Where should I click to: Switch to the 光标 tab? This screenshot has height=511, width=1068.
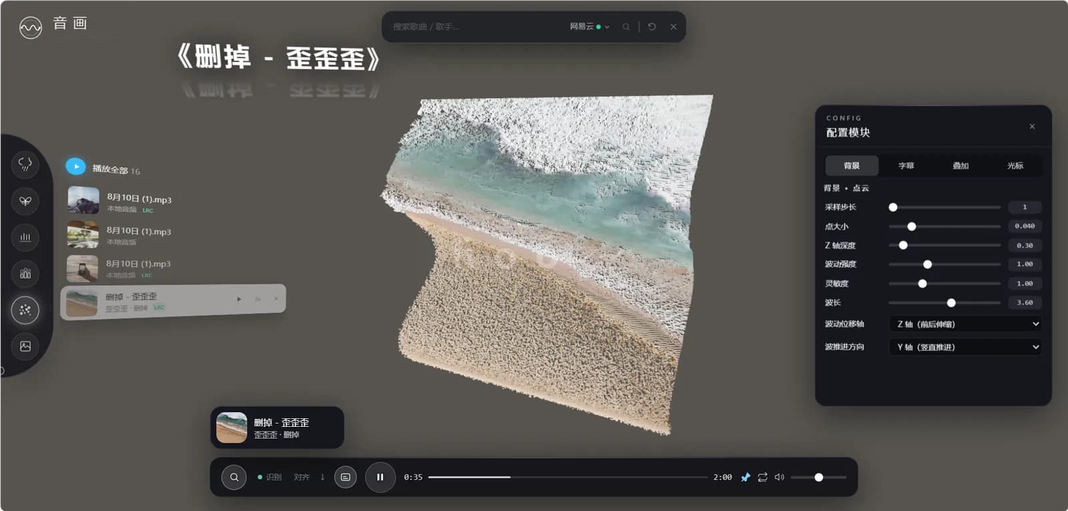1015,165
